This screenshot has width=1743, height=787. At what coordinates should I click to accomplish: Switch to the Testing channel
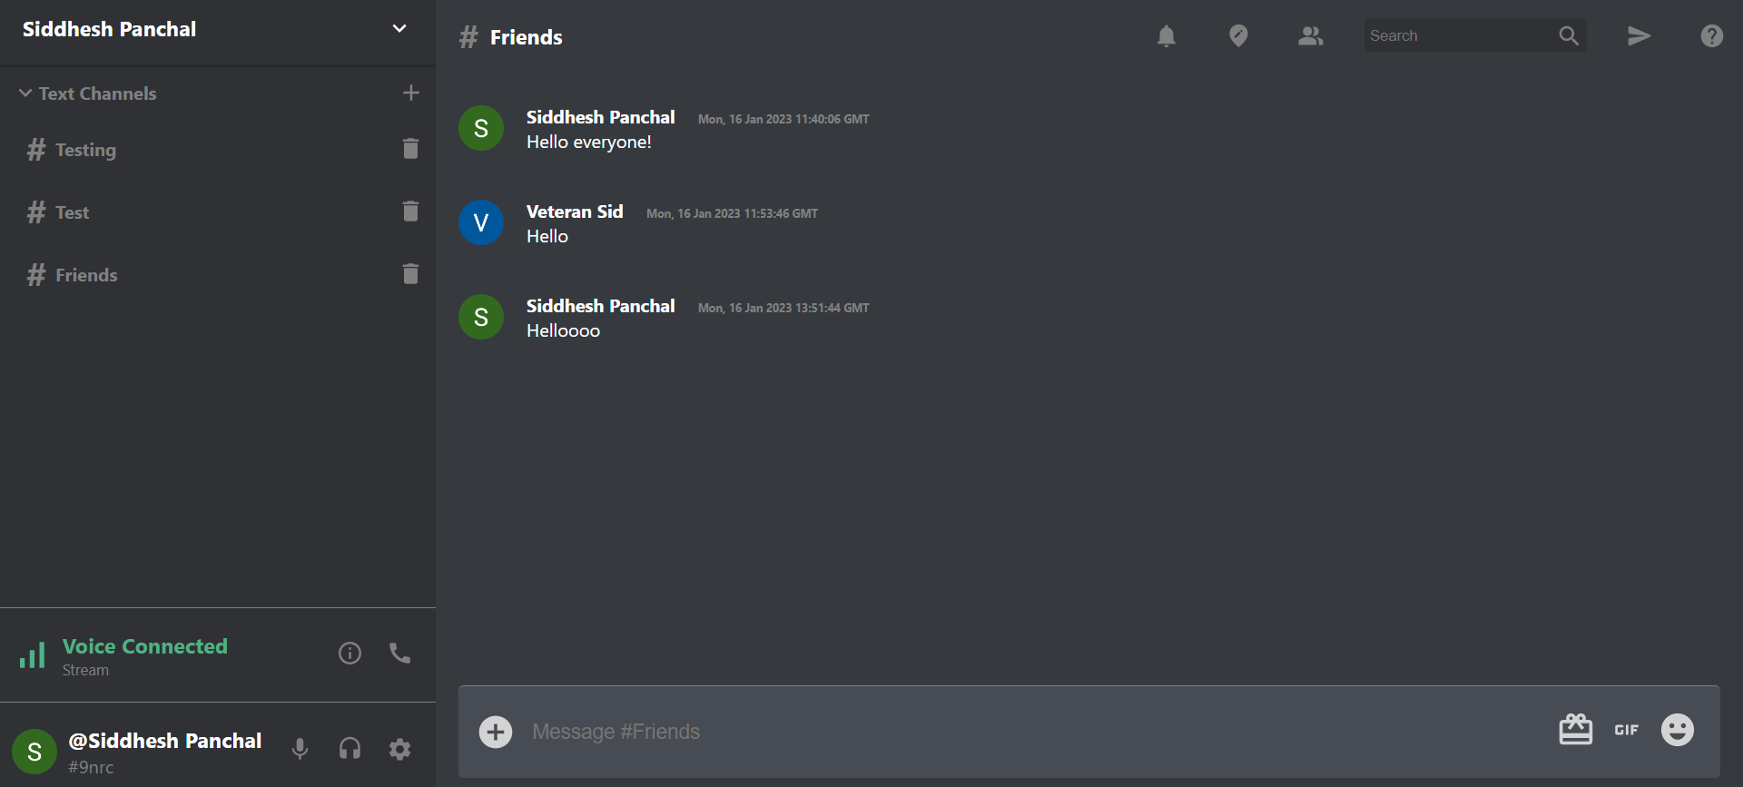[x=85, y=150]
